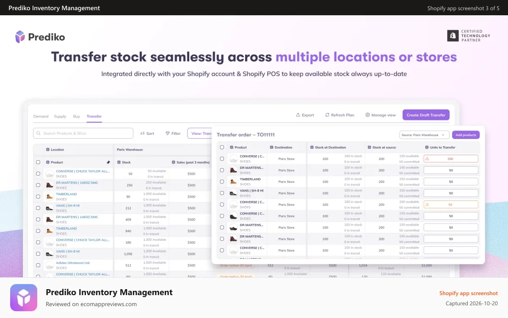Click stock value 1,056
The height and width of the screenshot is (318, 508).
(x=128, y=254)
